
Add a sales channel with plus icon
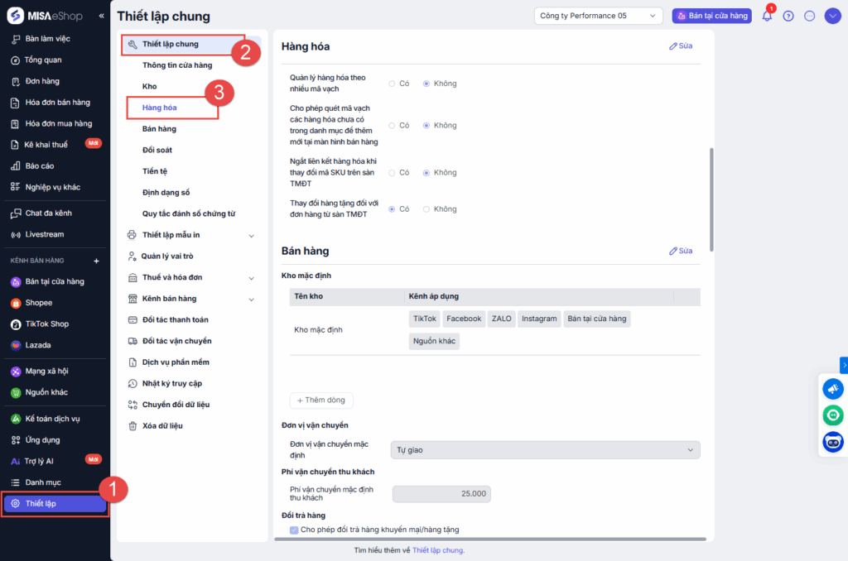[96, 261]
